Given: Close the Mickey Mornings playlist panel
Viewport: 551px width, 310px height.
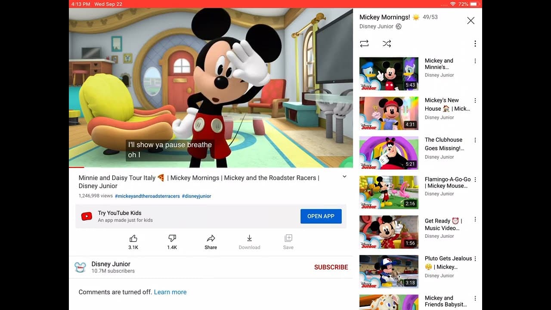Looking at the screenshot, I should tap(471, 21).
